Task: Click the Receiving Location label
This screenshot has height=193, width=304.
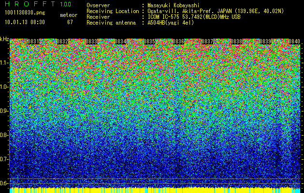Action: [x=113, y=11]
